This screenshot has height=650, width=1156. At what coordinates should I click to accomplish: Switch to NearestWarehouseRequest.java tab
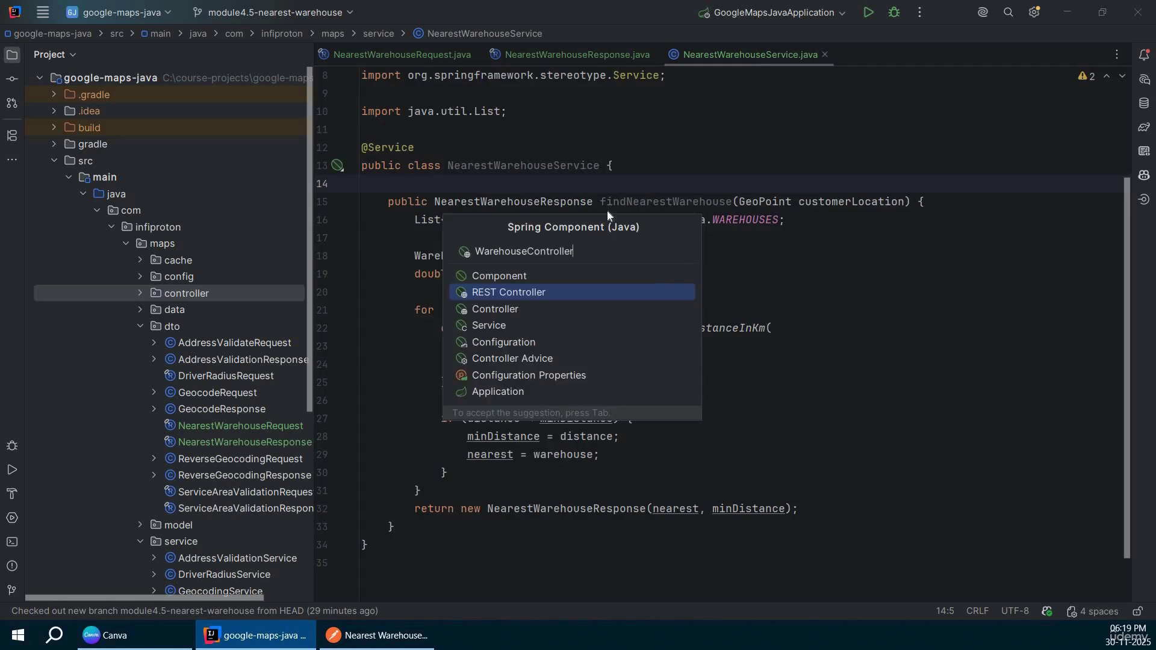(395, 55)
